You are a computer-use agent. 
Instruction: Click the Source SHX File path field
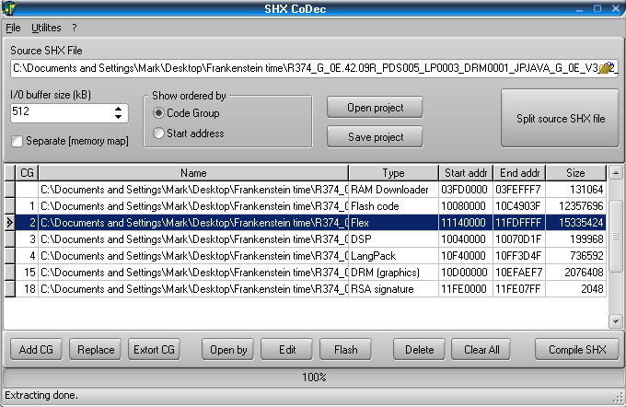tap(314, 68)
